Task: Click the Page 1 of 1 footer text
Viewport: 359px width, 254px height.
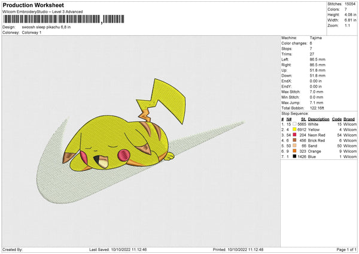Action: pyautogui.click(x=346, y=250)
